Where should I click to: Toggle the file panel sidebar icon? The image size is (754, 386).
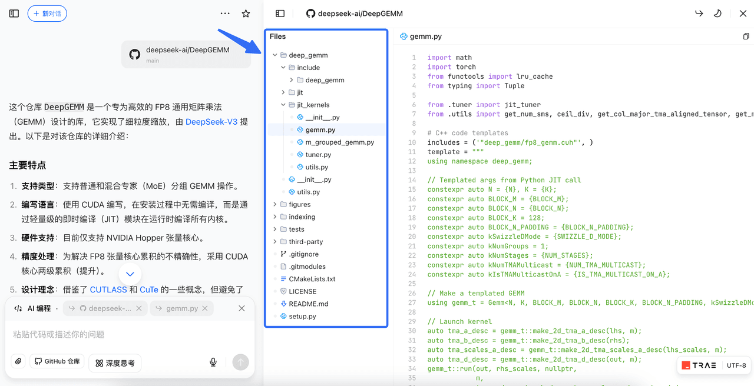(x=280, y=14)
